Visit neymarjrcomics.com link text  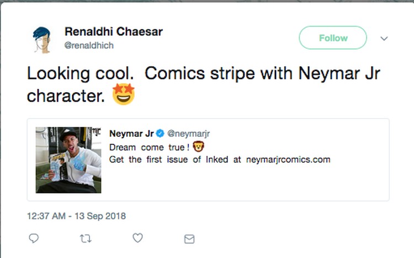(x=288, y=160)
